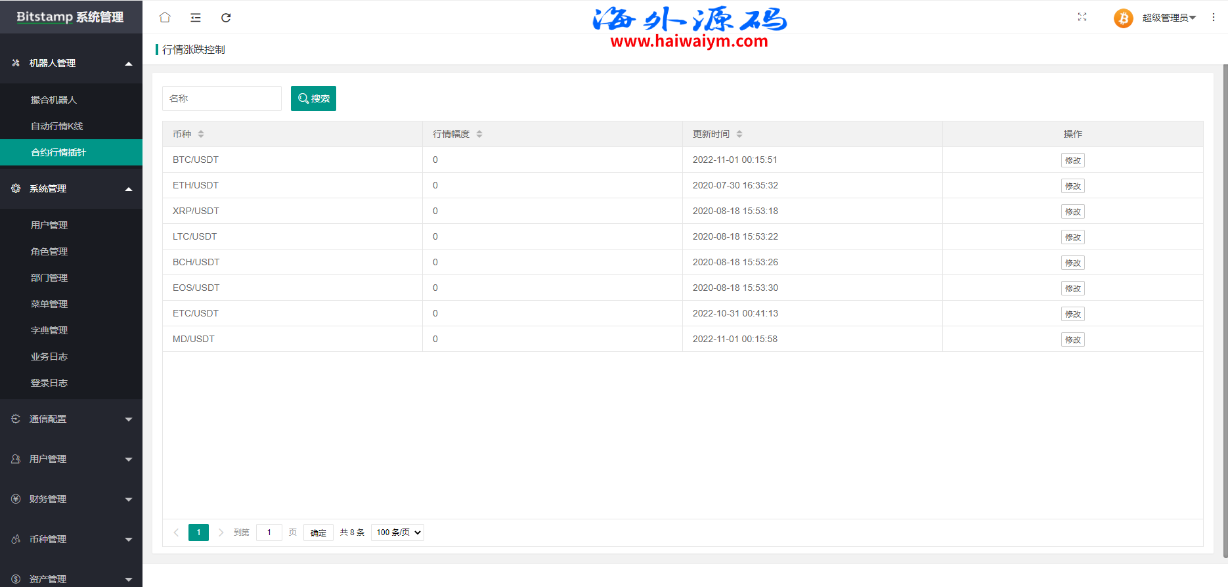Click the home icon in top bar

[165, 18]
